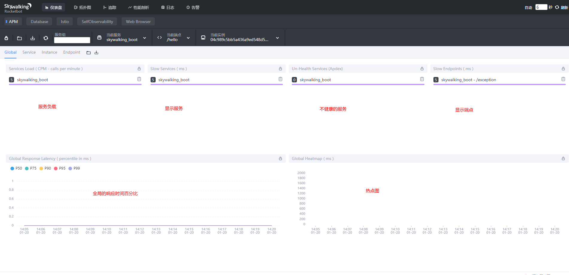Click the refresh seconds input field
This screenshot has width=569, height=275.
click(541, 7)
